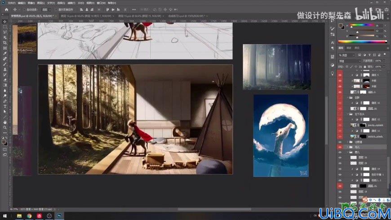This screenshot has width=391, height=220.
Task: Click the Home icon in options bar
Action: coord(6,9)
